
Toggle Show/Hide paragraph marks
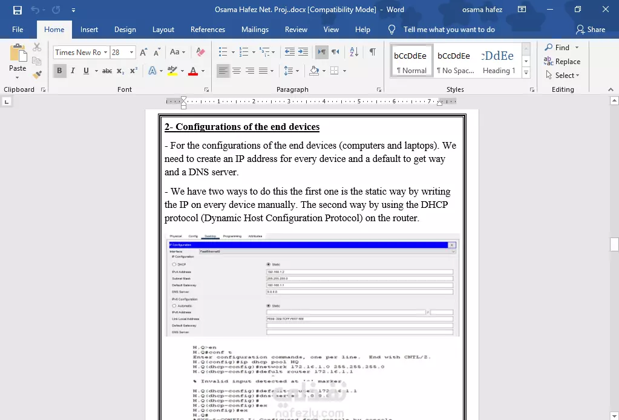[x=372, y=52]
